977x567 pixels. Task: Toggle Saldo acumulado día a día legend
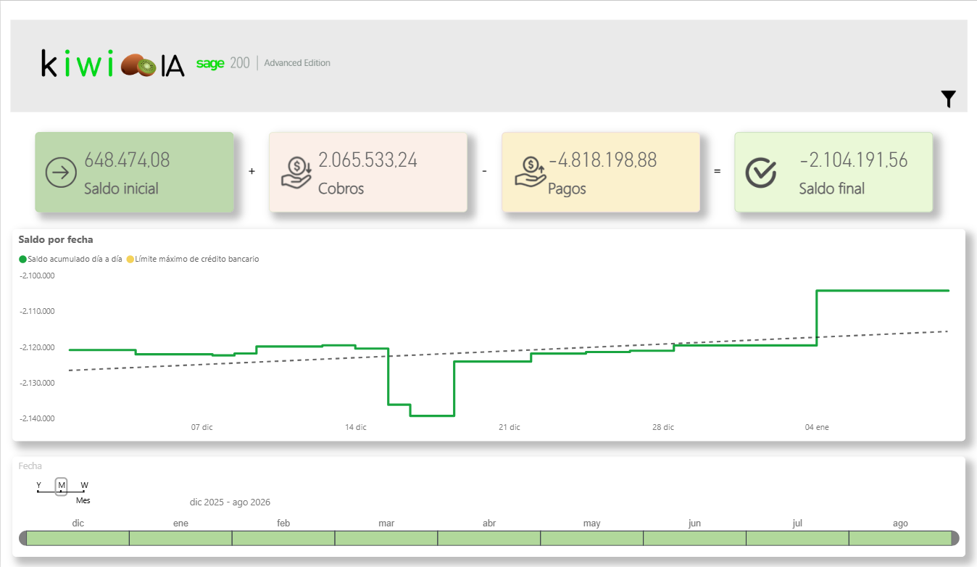click(70, 259)
